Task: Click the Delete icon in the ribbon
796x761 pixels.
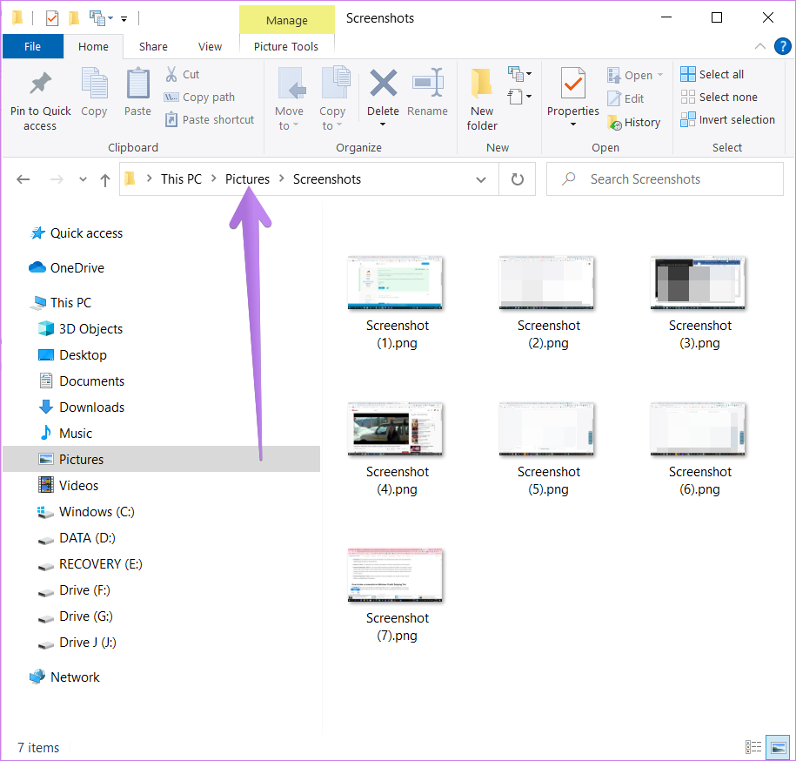Action: (383, 96)
